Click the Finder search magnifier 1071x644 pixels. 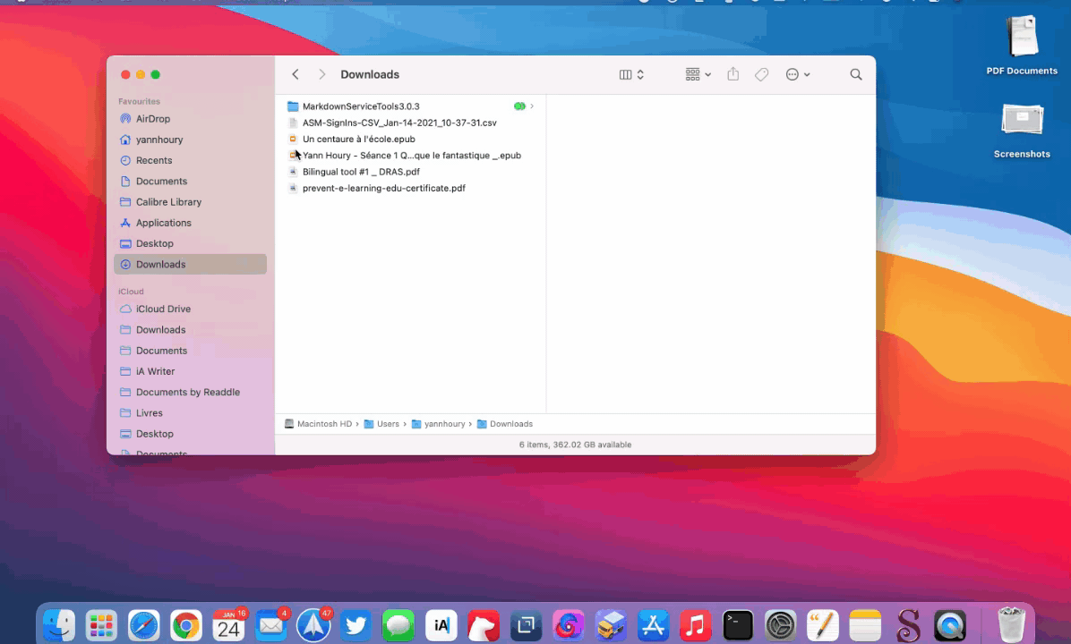click(x=856, y=74)
